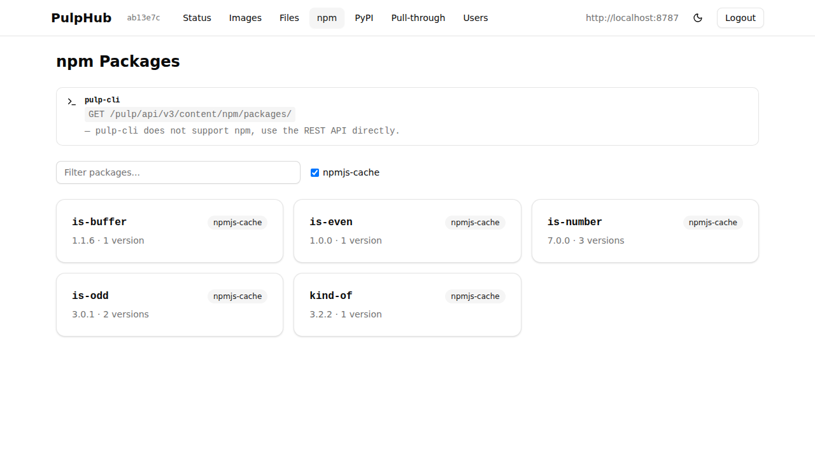
Task: Select the ab13e7c version label
Action: click(x=143, y=18)
